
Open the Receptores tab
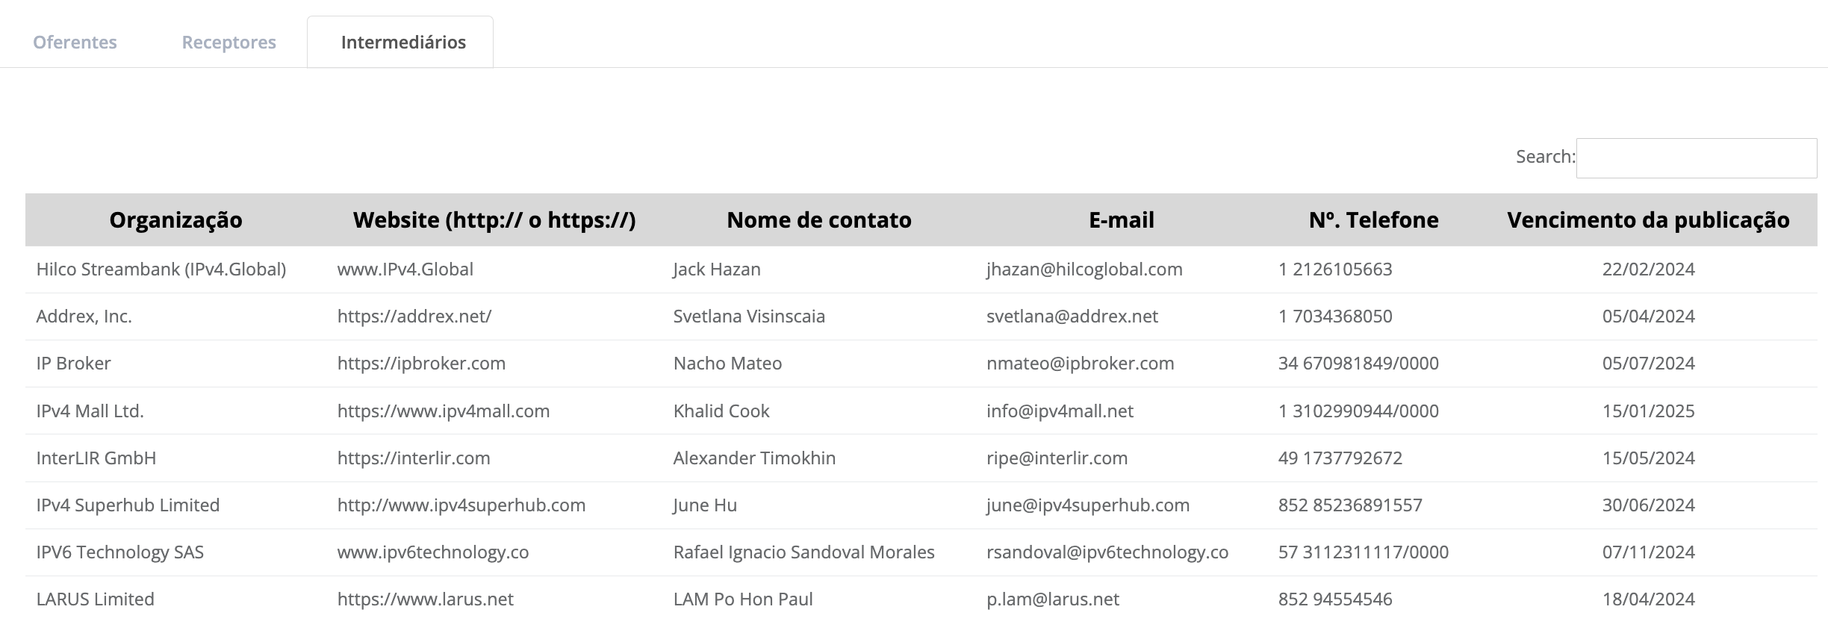pyautogui.click(x=228, y=43)
